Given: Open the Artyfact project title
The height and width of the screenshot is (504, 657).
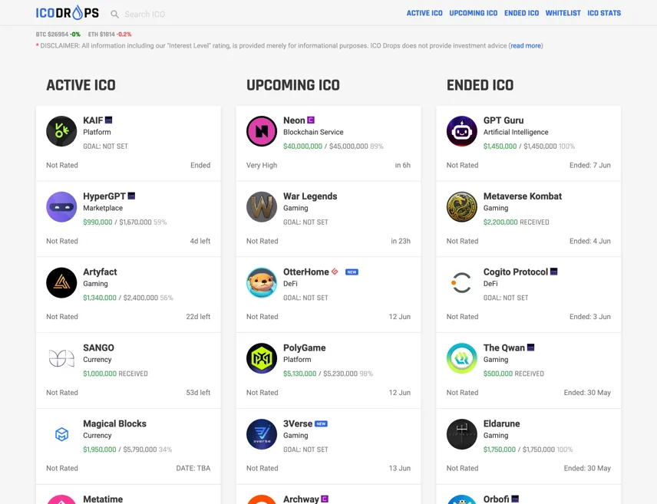Looking at the screenshot, I should (100, 272).
